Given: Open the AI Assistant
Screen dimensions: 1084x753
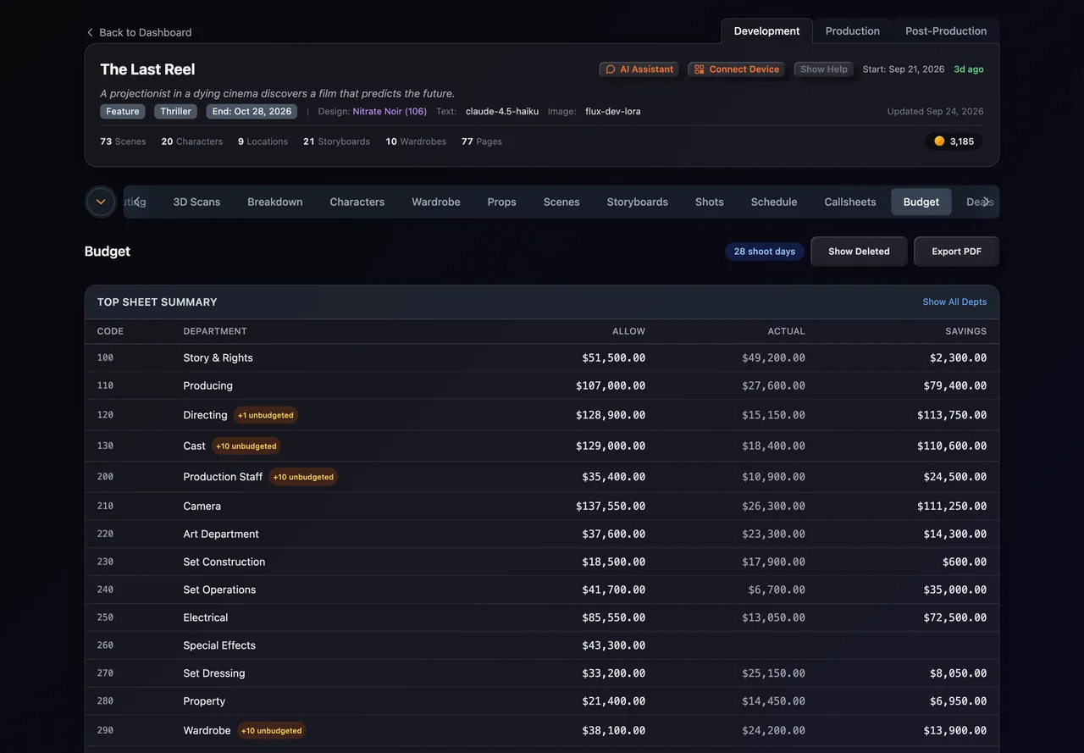Looking at the screenshot, I should 639,69.
